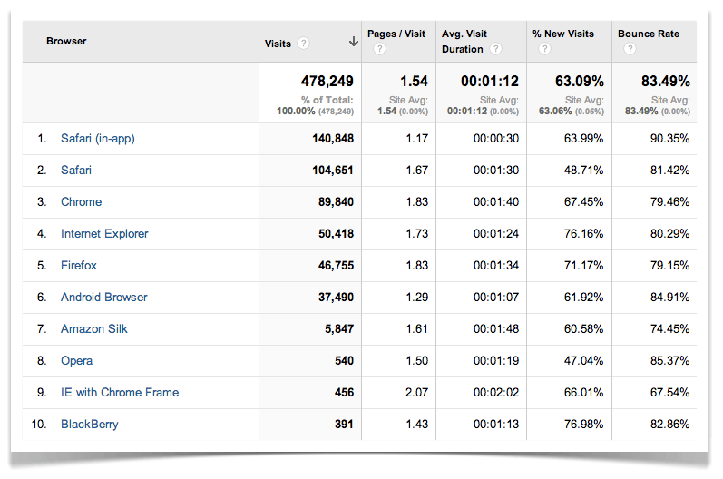Open Internet Explorer browser details
The image size is (723, 479).
[x=104, y=234]
